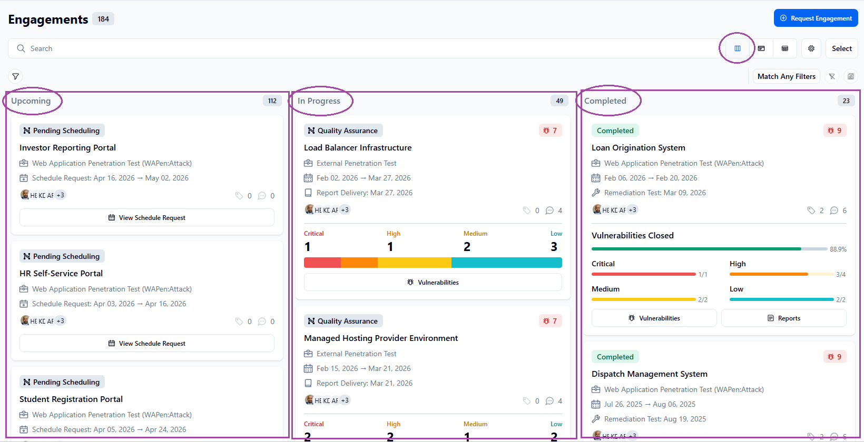Click the tag icon on Loan Origination System card
Screen dimensions: 864x442
pyautogui.click(x=811, y=210)
